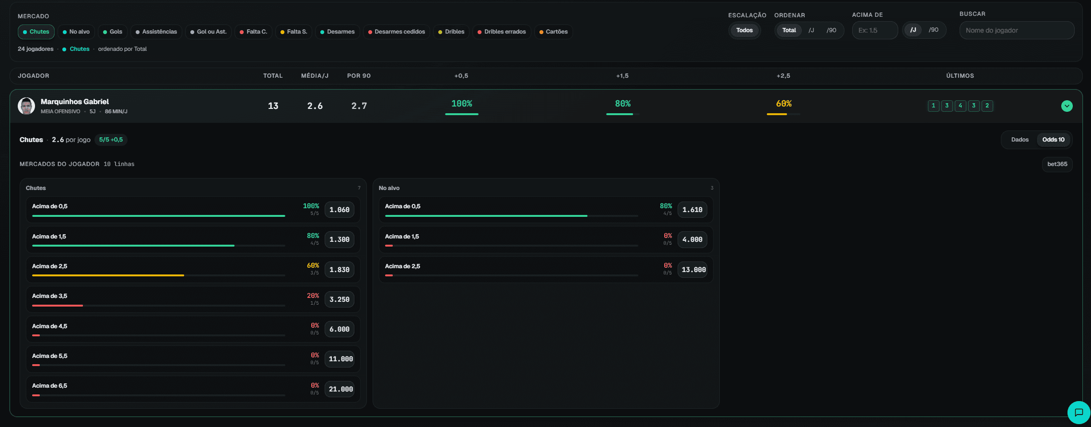Activate the Dribles errados market chip
Image resolution: width=1091 pixels, height=427 pixels.
click(501, 32)
